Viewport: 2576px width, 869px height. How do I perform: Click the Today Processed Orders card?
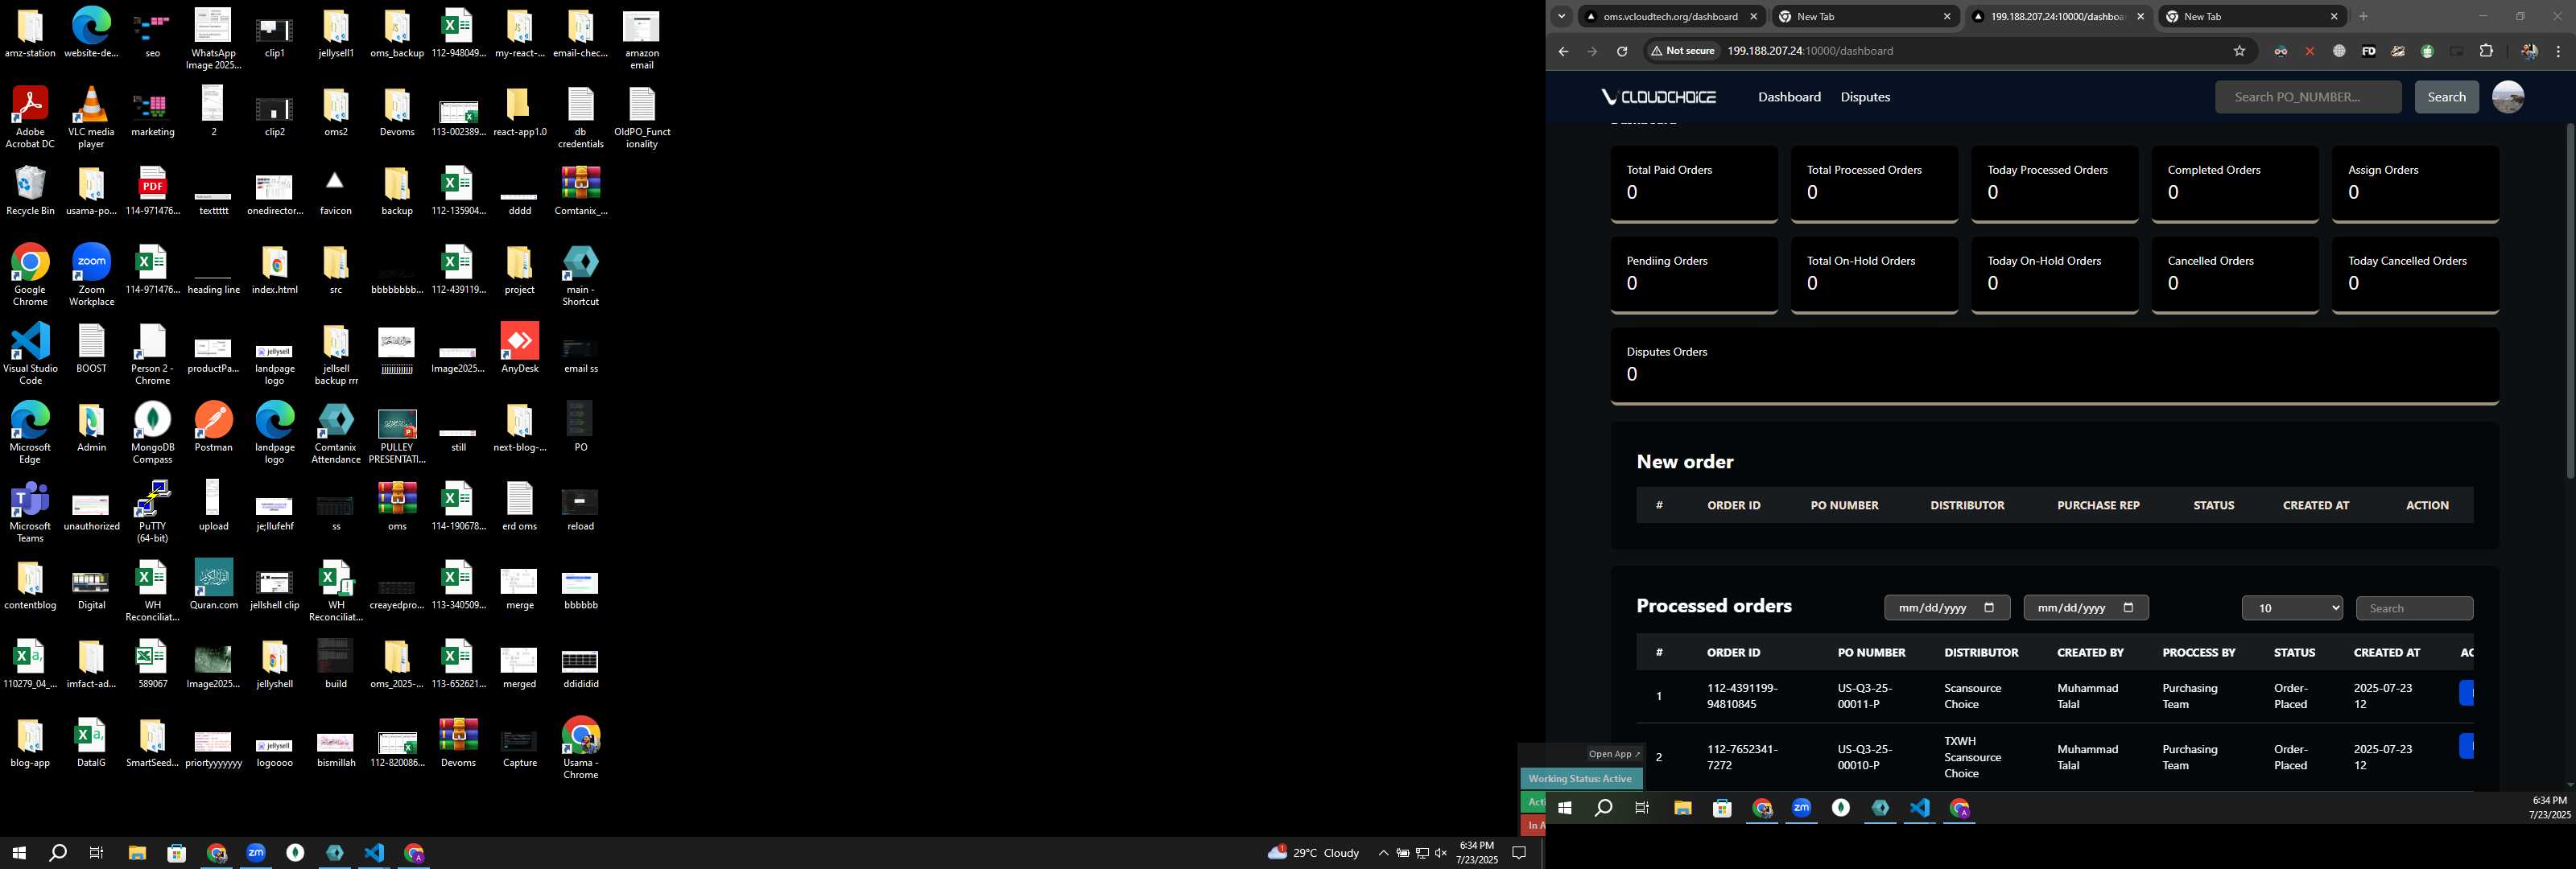coord(2054,184)
